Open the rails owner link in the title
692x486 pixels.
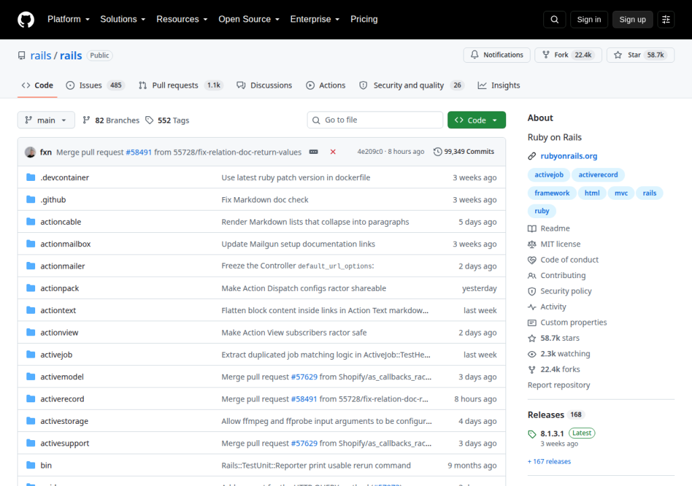point(41,55)
